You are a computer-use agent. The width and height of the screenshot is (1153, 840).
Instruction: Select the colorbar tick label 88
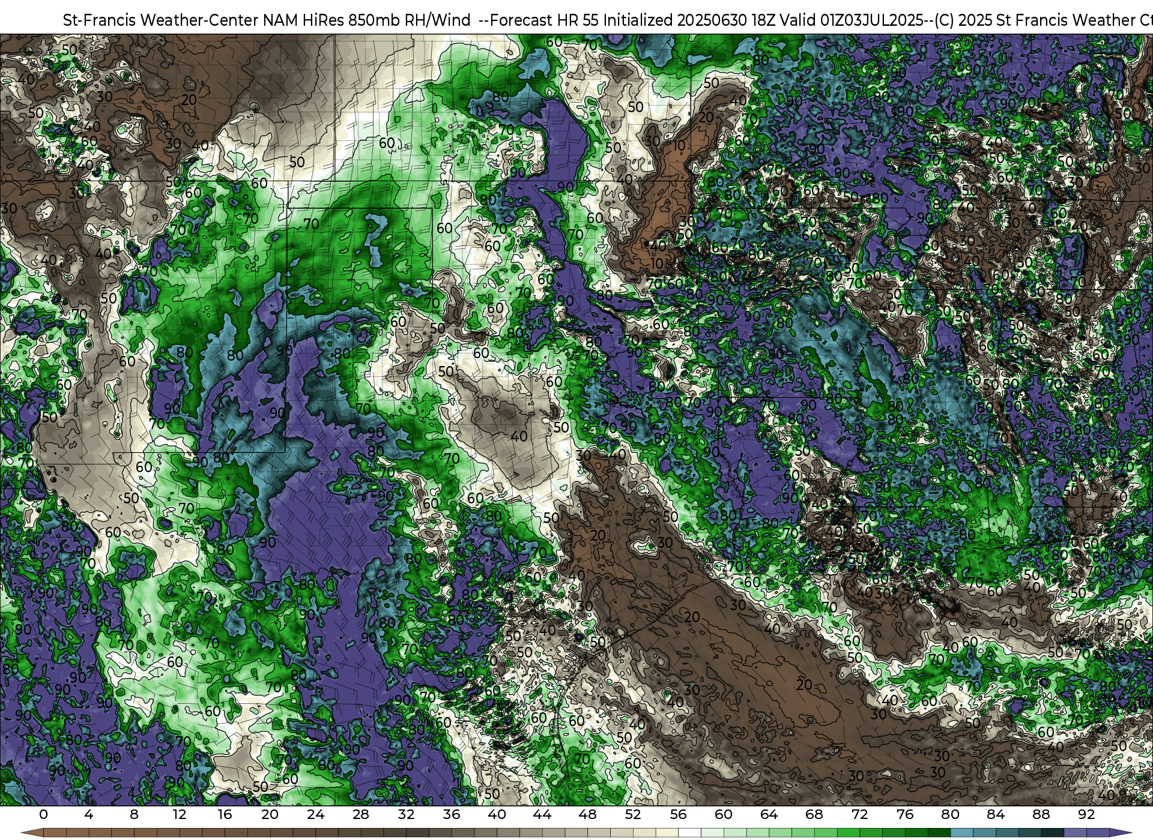coord(1041,814)
